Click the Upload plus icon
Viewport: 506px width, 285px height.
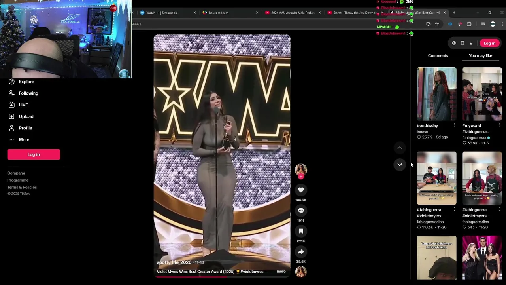[x=11, y=116]
